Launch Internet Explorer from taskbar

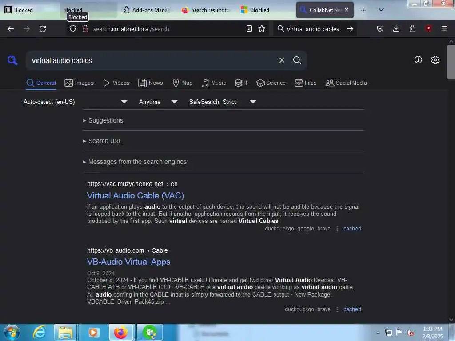[x=40, y=332]
